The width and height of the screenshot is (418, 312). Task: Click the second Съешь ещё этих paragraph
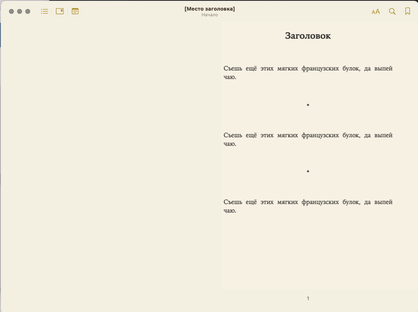308,139
